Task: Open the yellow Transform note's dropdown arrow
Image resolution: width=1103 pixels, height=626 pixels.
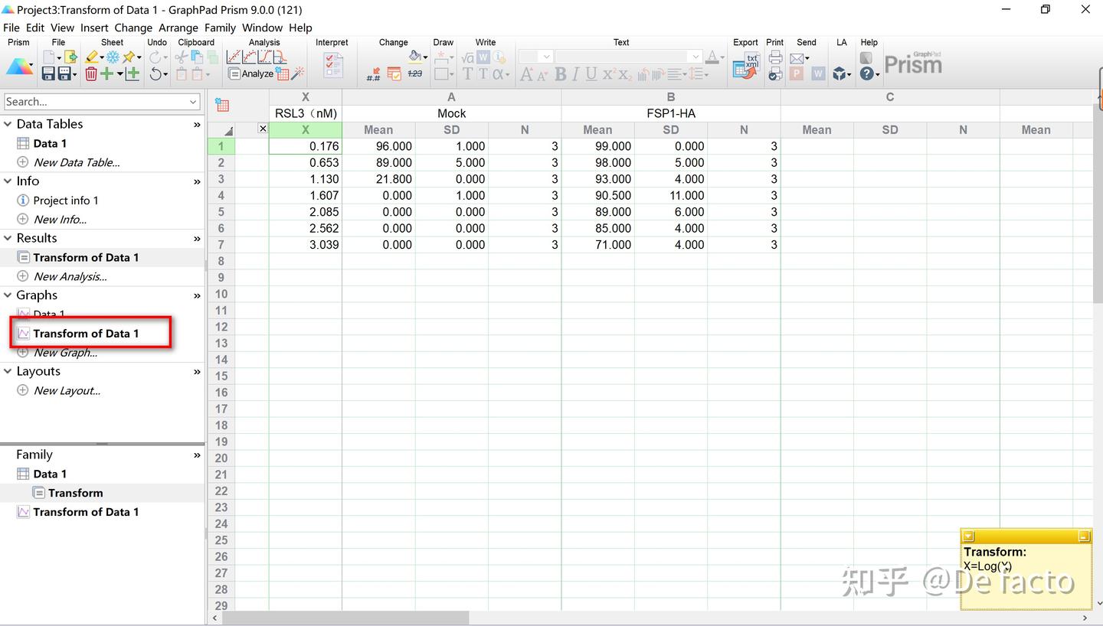Action: (x=968, y=536)
